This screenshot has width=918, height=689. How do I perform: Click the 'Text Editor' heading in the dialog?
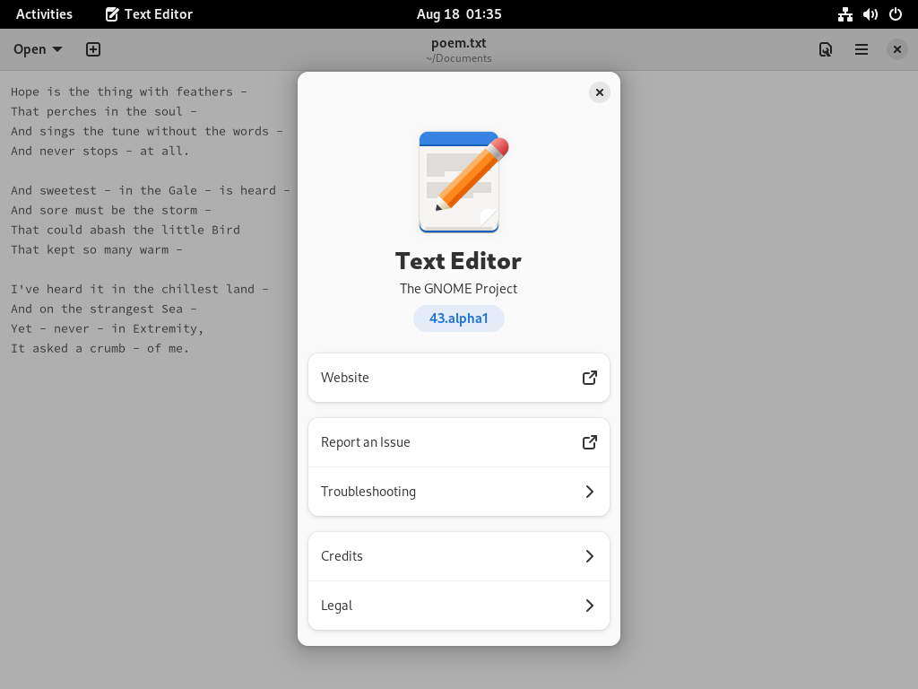pyautogui.click(x=458, y=261)
